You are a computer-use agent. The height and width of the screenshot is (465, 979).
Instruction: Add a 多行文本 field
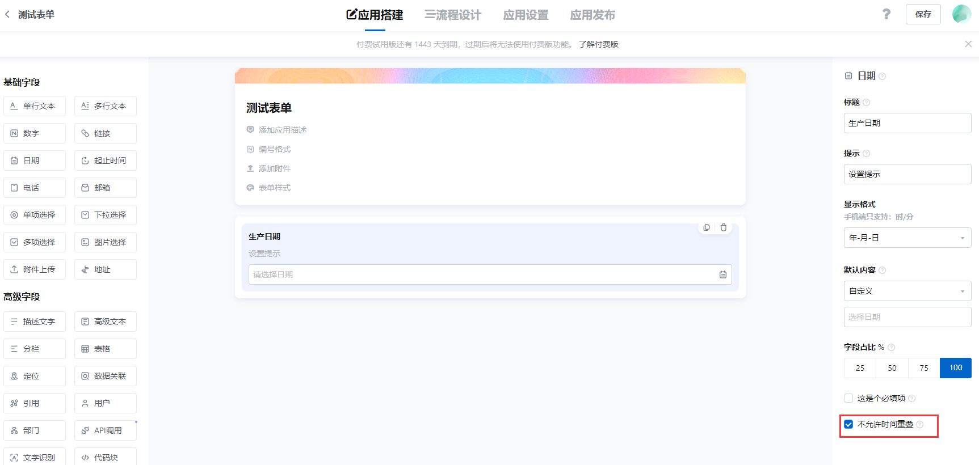click(x=106, y=106)
